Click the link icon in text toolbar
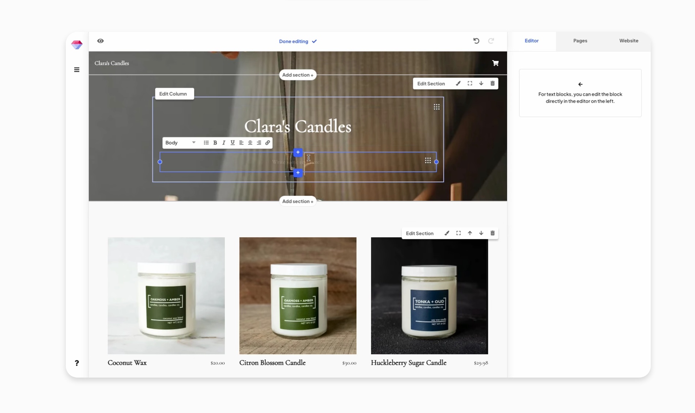Screen dimensions: 695x413 point(268,143)
